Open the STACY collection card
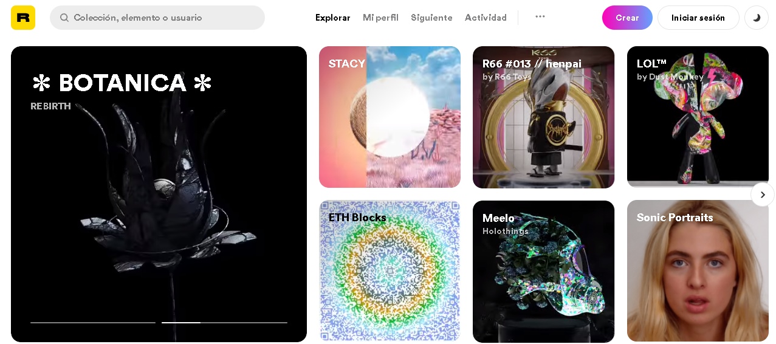The width and height of the screenshot is (776, 344). 390,117
